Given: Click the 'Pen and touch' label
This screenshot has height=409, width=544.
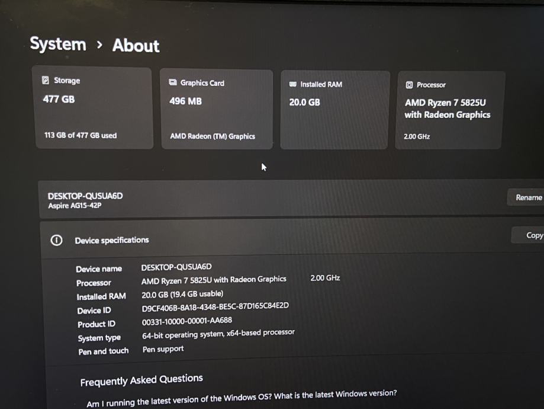Looking at the screenshot, I should click(x=104, y=352).
